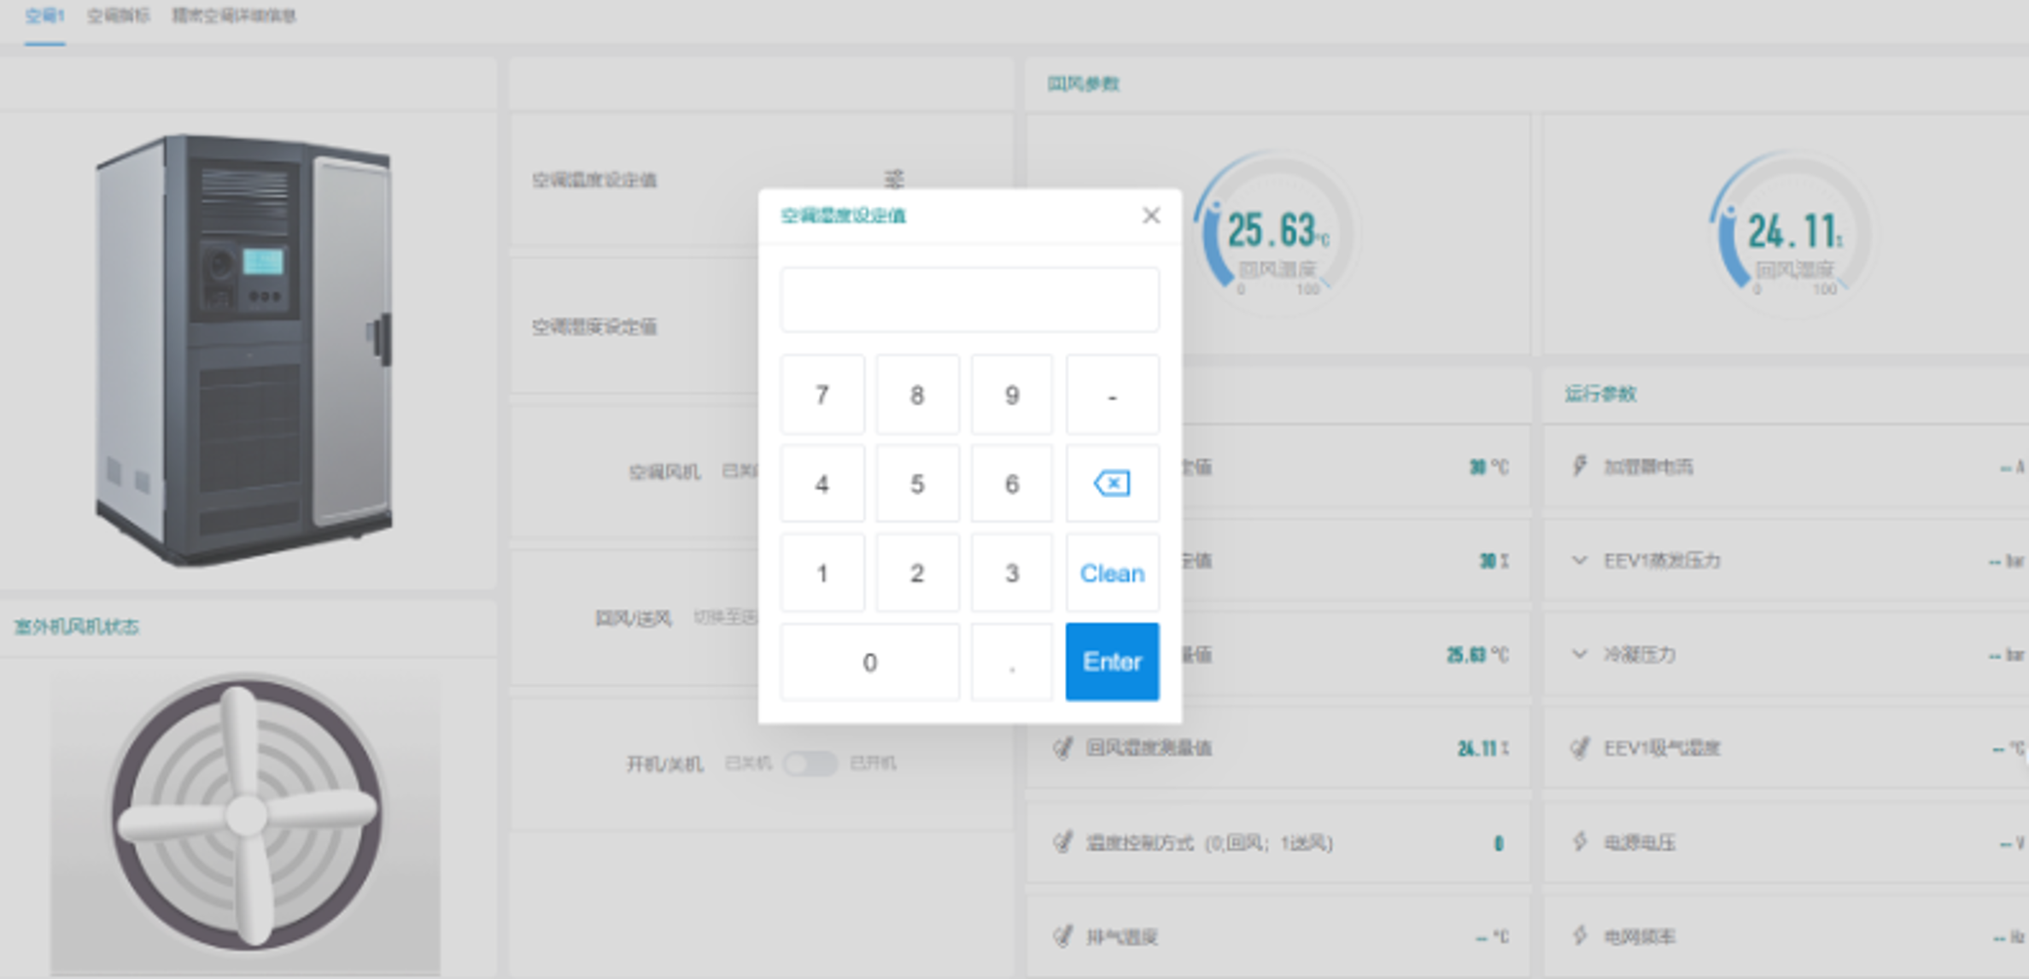The width and height of the screenshot is (2029, 979).
Task: Click the air conditioner cabinet image
Action: click(246, 349)
